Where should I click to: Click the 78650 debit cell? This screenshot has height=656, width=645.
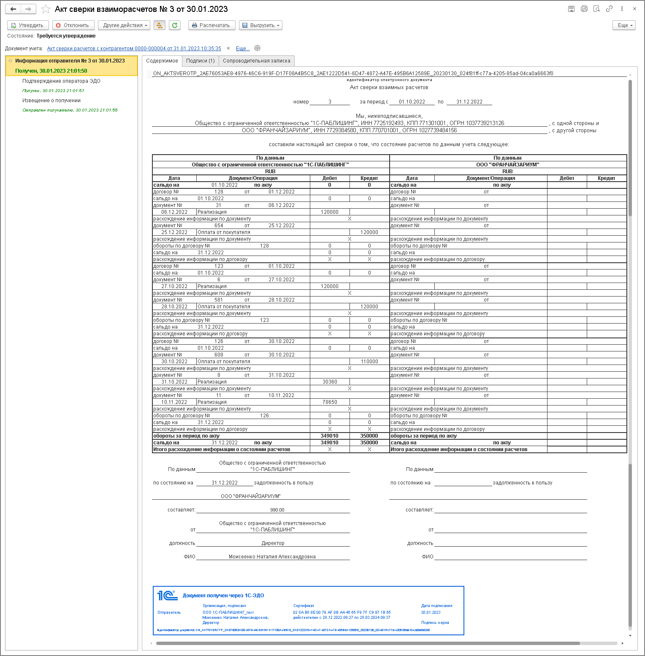pyautogui.click(x=330, y=402)
